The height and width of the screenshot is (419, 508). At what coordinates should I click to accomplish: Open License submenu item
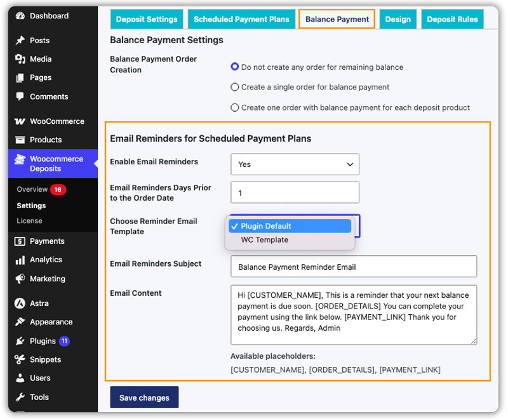tap(29, 221)
